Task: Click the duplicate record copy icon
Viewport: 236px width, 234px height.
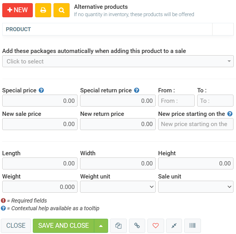Action: 119,226
